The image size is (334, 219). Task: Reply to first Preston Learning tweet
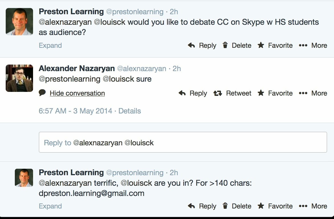(x=202, y=45)
